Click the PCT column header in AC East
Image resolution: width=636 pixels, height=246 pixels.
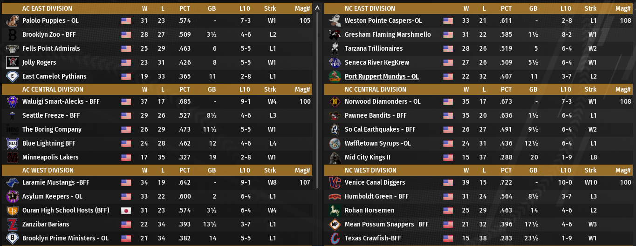(x=185, y=8)
